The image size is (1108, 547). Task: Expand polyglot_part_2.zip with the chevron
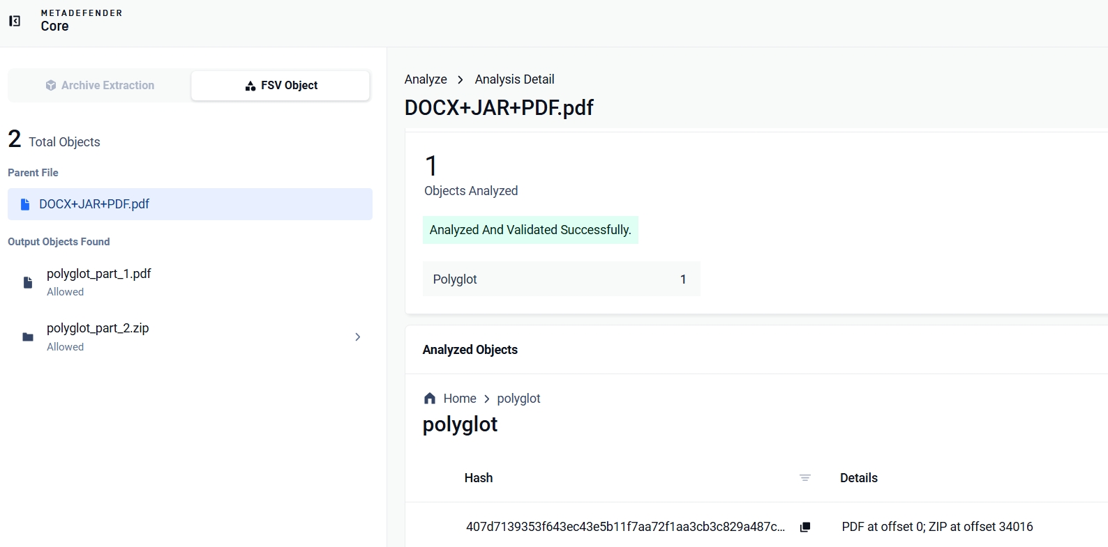358,337
